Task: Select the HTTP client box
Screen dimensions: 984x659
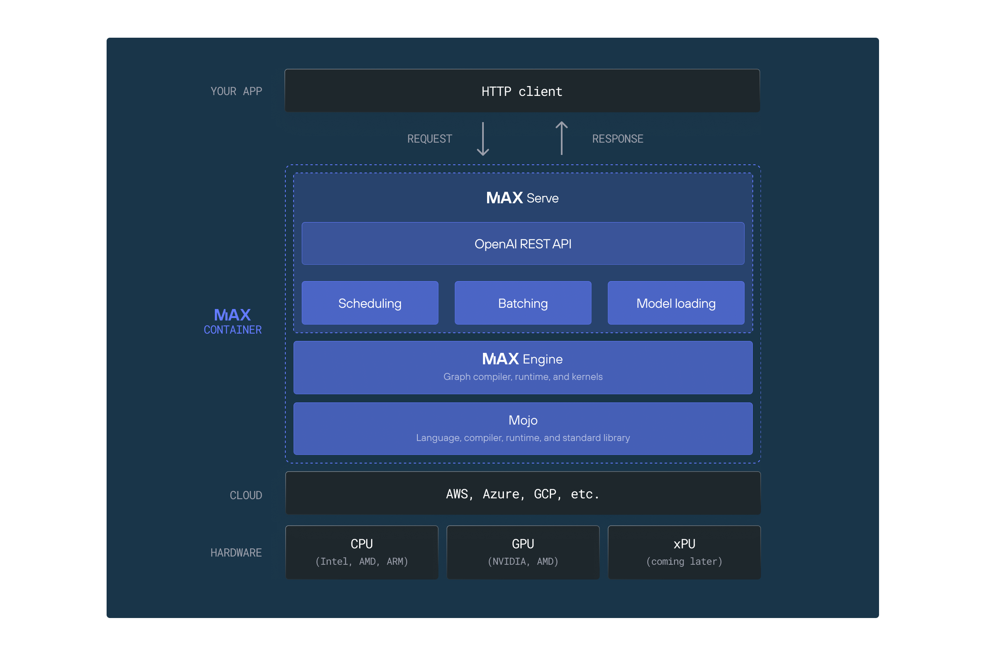Action: click(522, 91)
